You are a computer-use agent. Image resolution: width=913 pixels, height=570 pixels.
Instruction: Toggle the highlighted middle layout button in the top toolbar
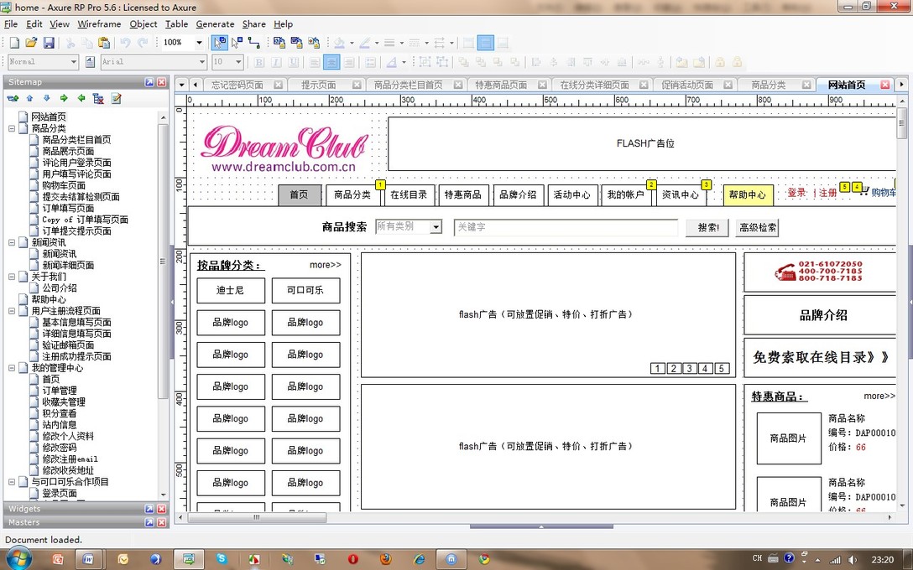coord(486,43)
